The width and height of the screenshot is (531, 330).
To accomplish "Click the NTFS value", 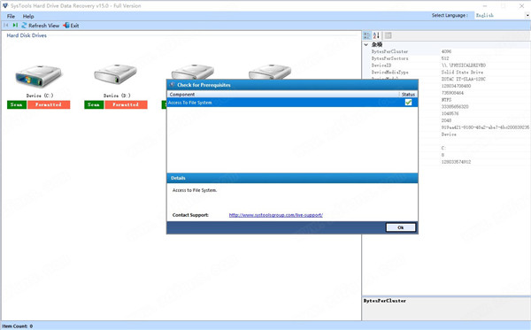I will (x=446, y=100).
